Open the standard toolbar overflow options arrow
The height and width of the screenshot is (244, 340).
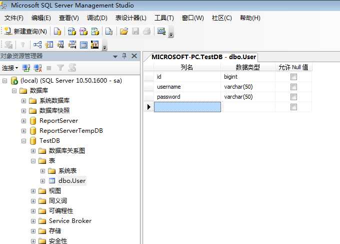pyautogui.click(x=171, y=35)
